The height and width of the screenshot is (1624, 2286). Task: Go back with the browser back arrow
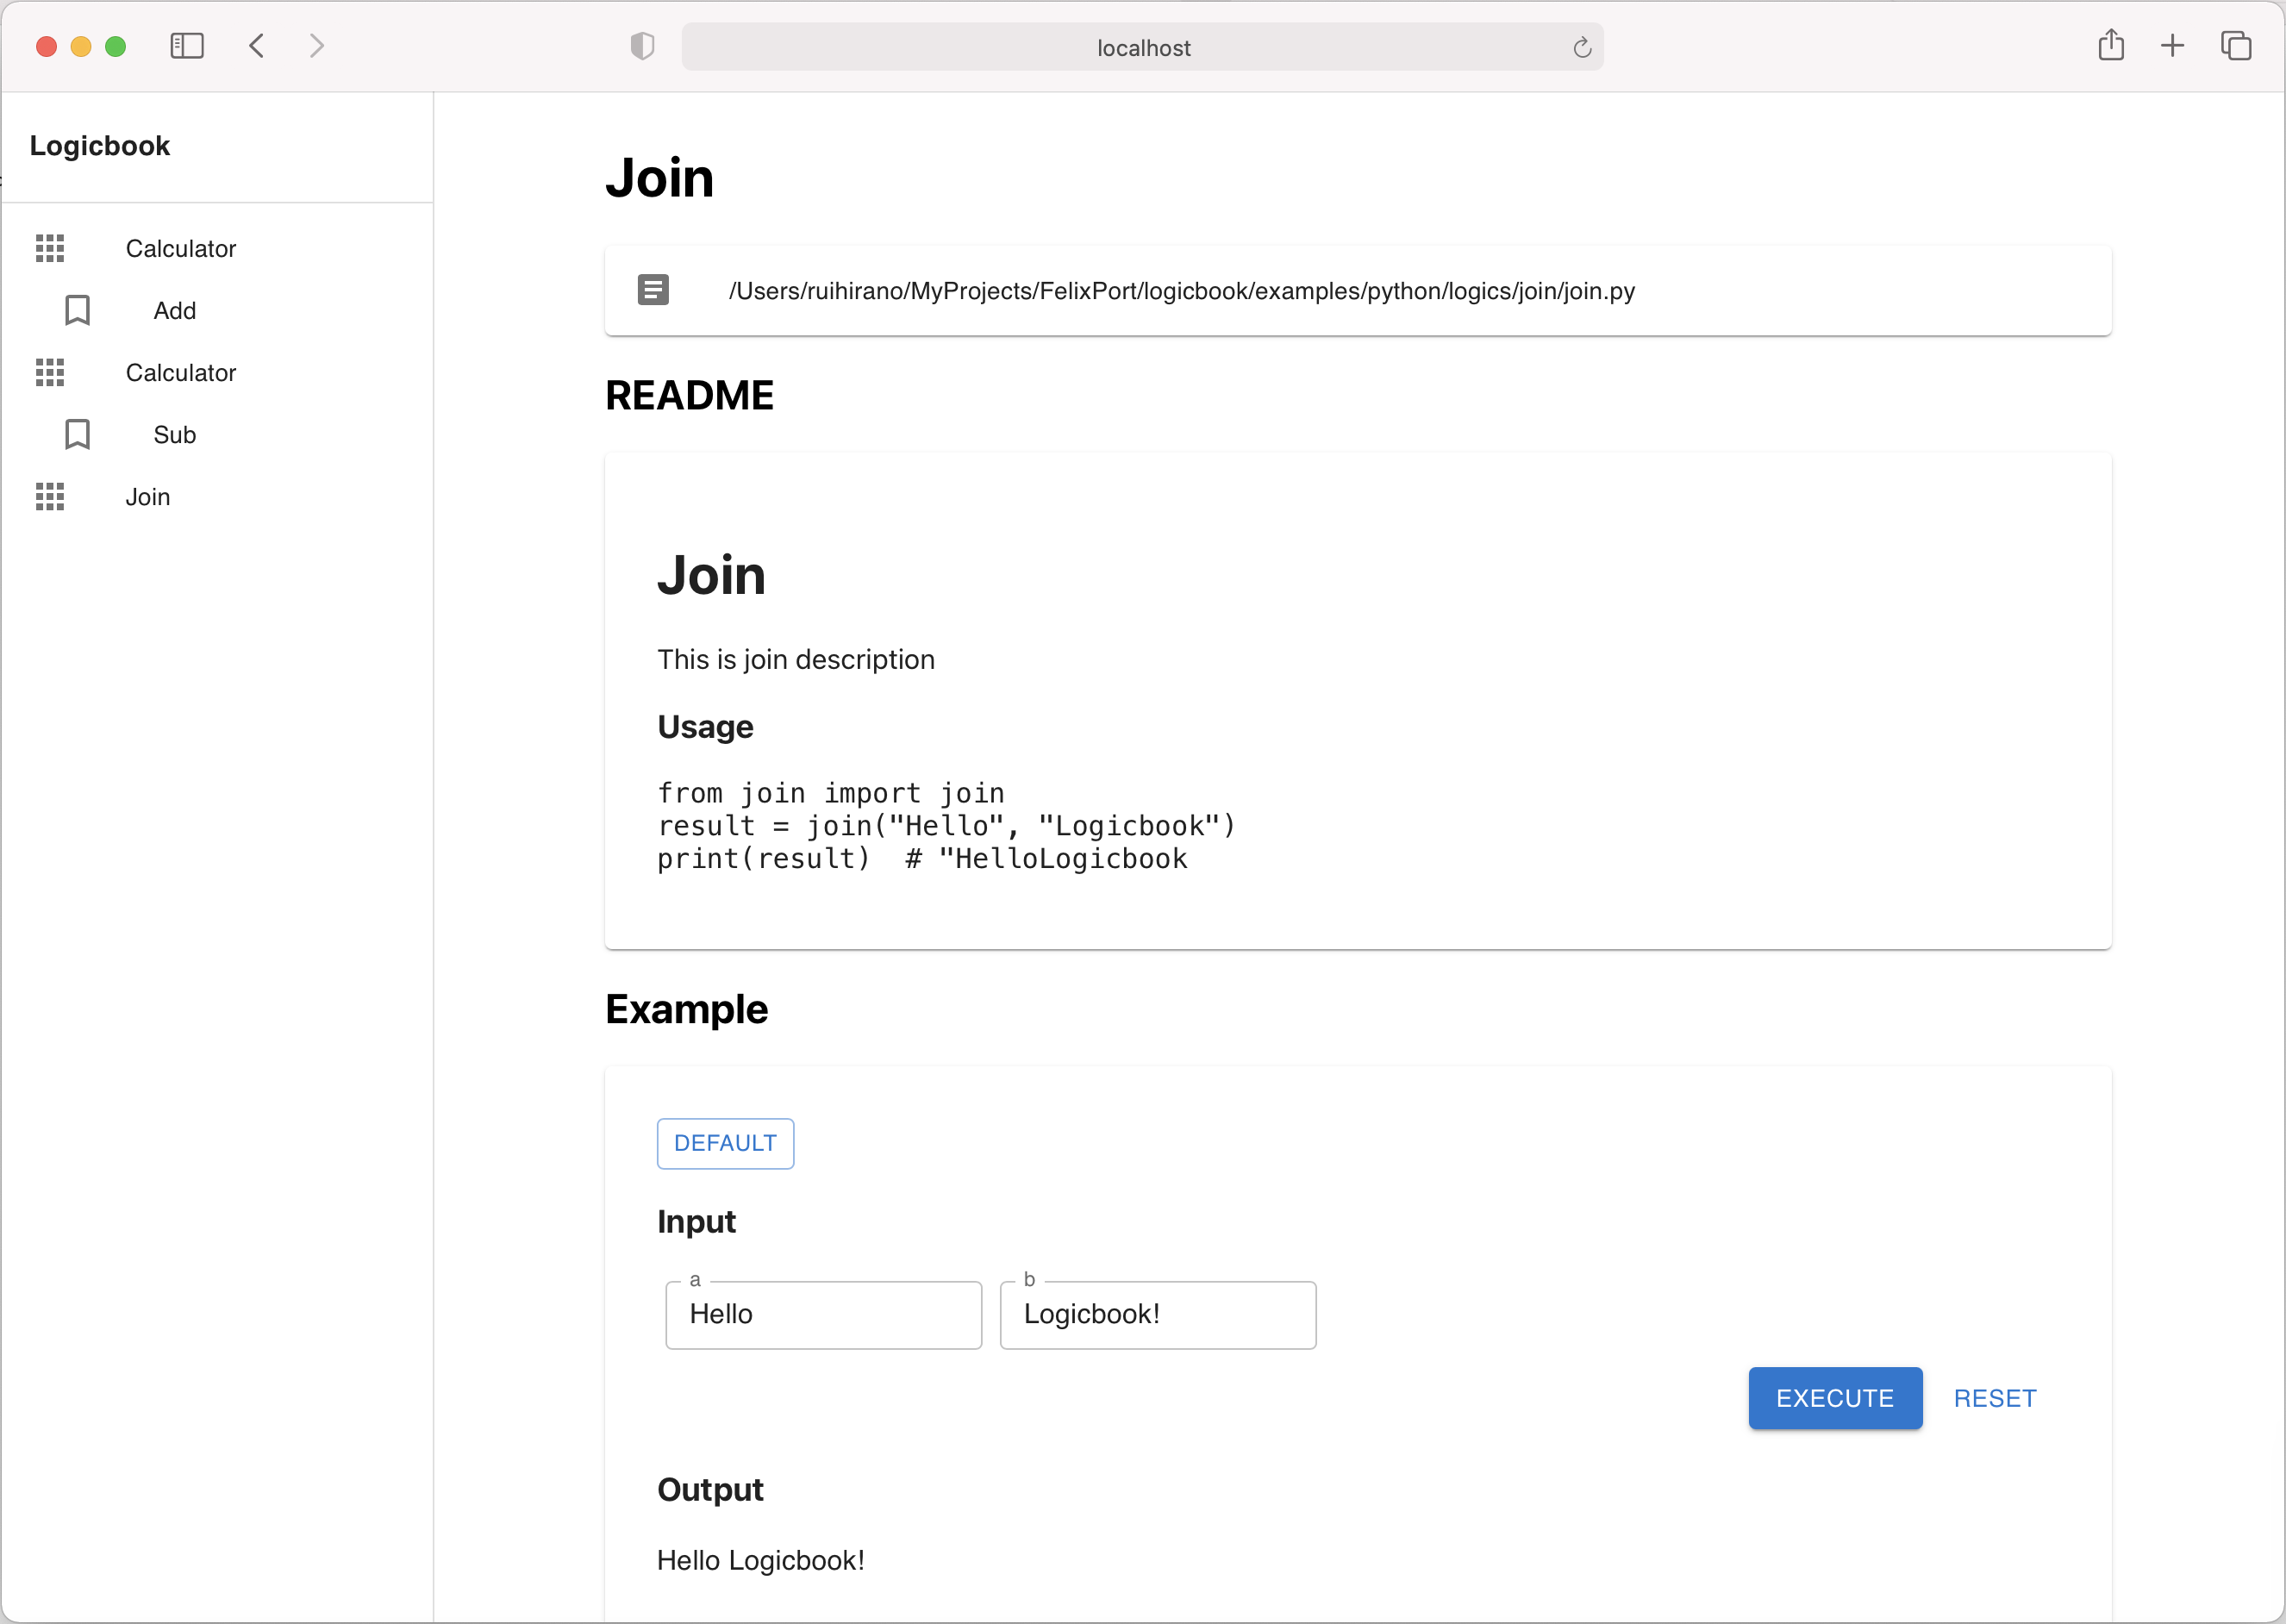coord(257,46)
